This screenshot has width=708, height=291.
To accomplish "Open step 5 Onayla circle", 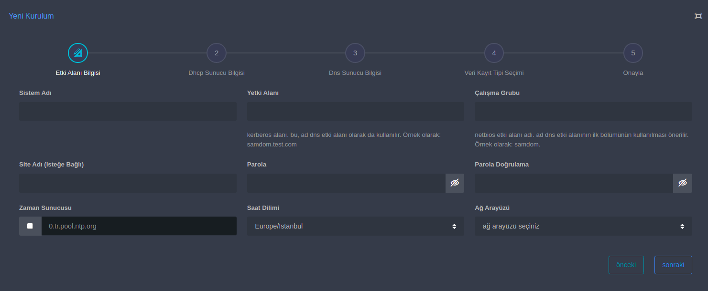I will [x=633, y=53].
